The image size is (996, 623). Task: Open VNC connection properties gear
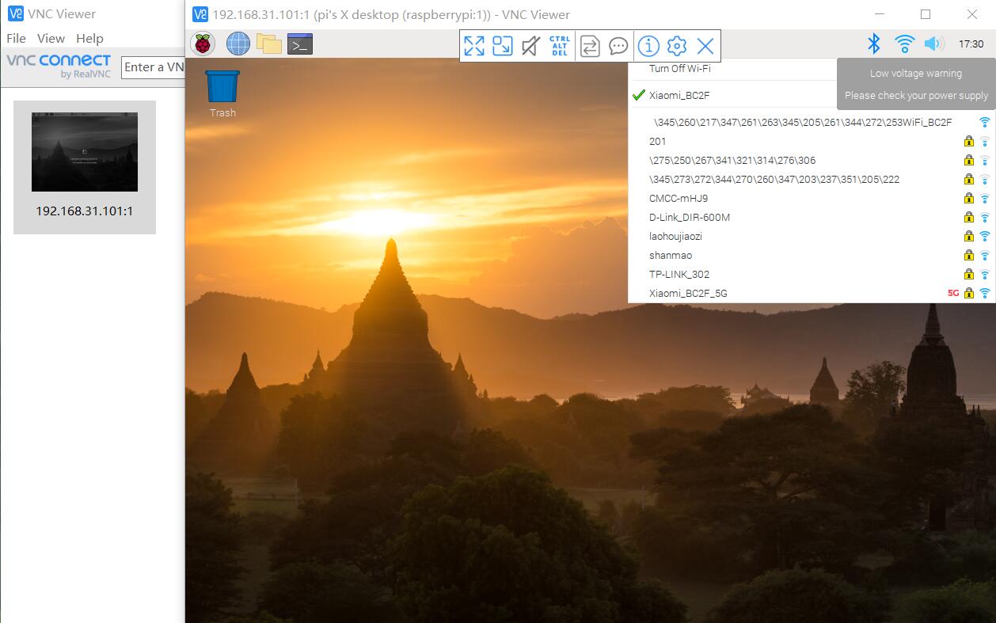[x=676, y=46]
